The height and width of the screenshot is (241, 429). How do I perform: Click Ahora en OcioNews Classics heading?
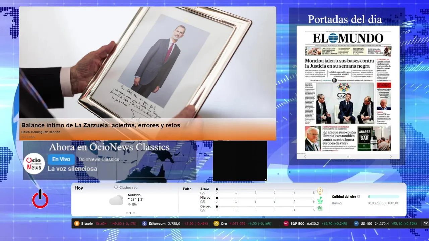(109, 147)
